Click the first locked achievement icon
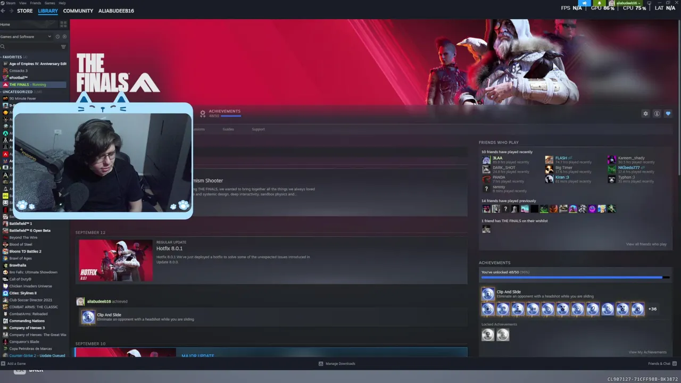681x383 pixels. coord(488,335)
